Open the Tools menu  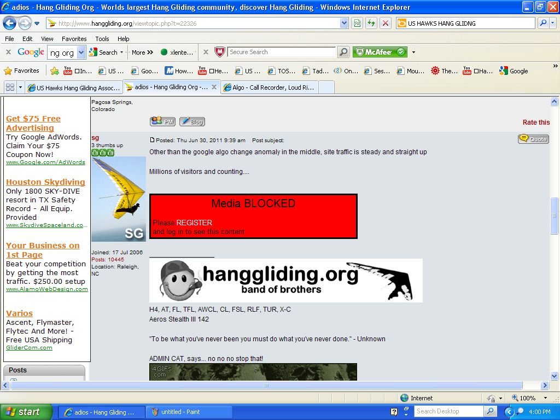click(x=102, y=39)
